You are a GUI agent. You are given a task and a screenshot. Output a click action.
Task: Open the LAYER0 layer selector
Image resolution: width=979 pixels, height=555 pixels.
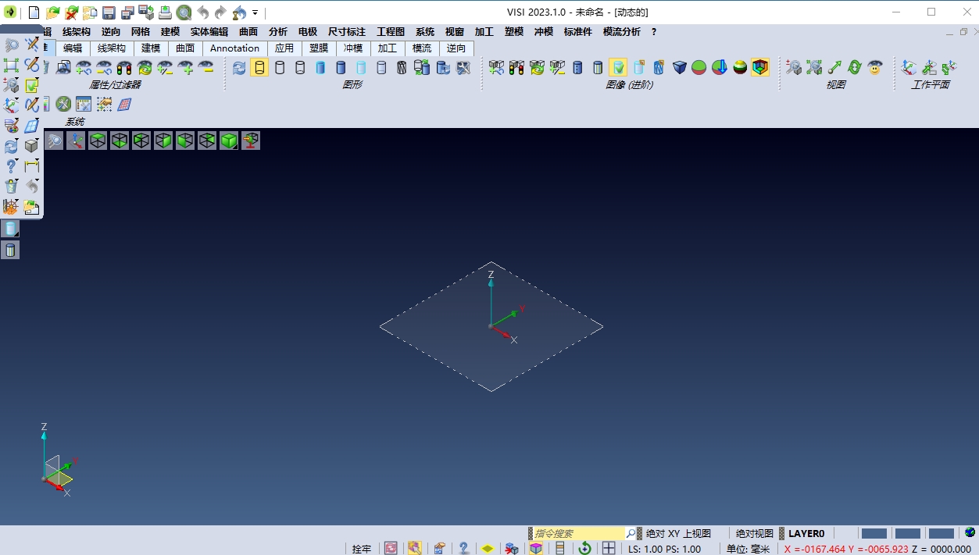[806, 534]
